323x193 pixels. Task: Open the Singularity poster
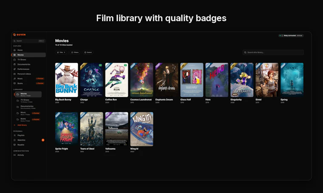(x=242, y=80)
